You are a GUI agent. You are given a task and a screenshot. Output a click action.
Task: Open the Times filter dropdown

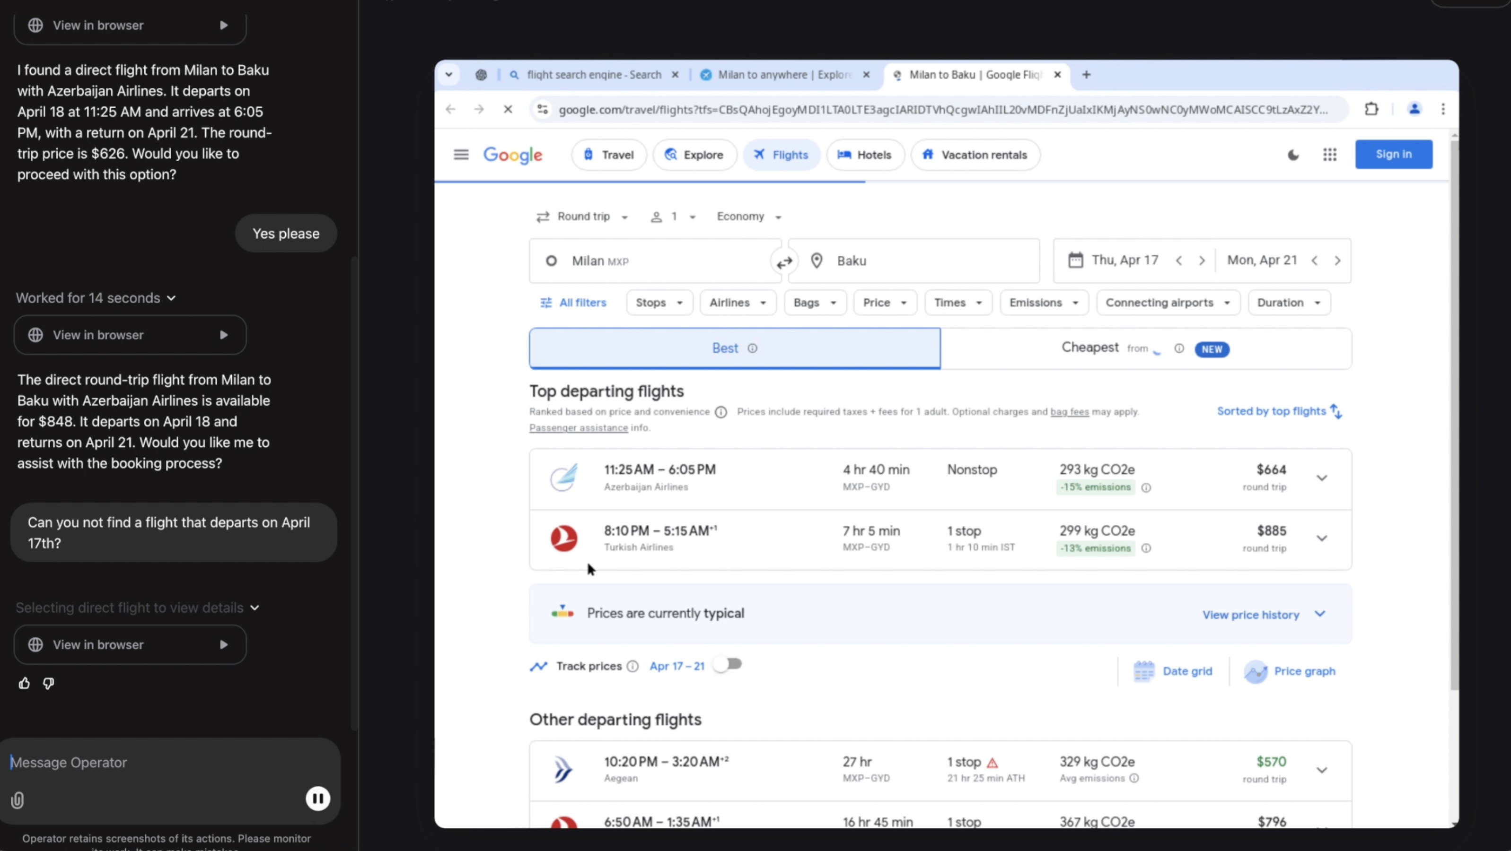pos(958,303)
